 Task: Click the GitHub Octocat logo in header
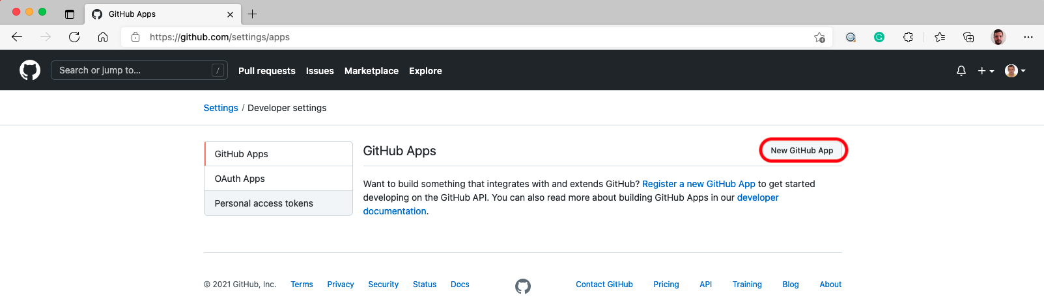tap(30, 70)
